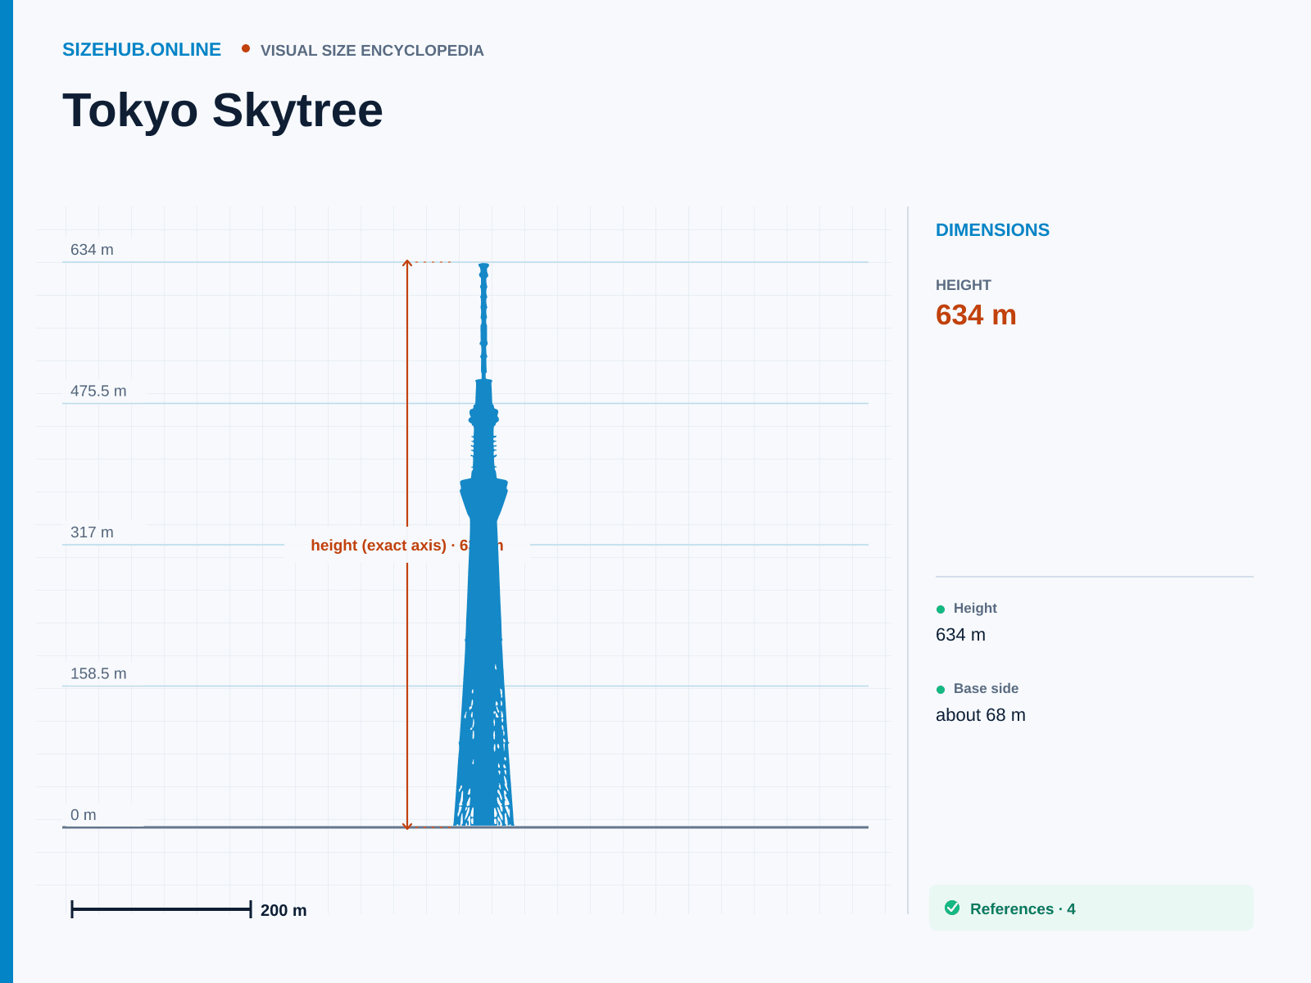Click the large orange 634 m value
The width and height of the screenshot is (1311, 983).
tap(976, 315)
